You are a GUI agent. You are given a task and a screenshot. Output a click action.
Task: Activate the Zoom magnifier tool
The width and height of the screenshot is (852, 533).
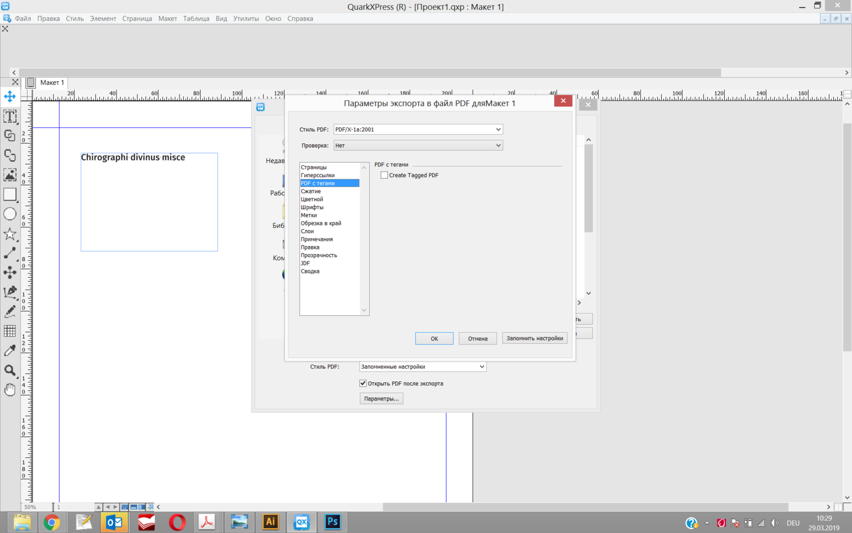(x=10, y=370)
